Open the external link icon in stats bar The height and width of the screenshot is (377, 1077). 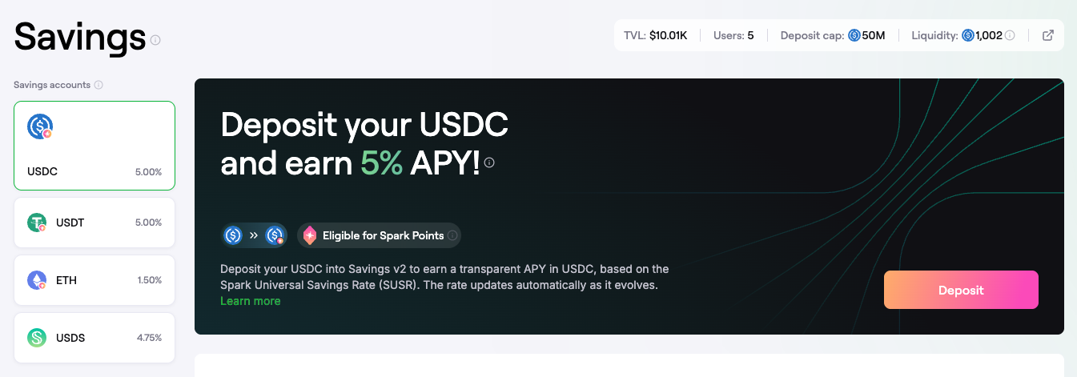coord(1047,35)
